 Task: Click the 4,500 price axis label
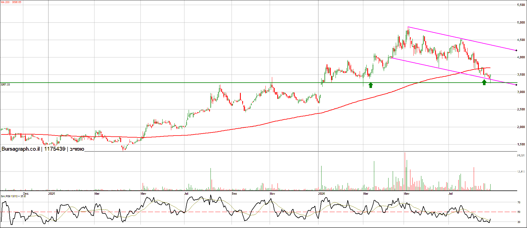pos(521,40)
